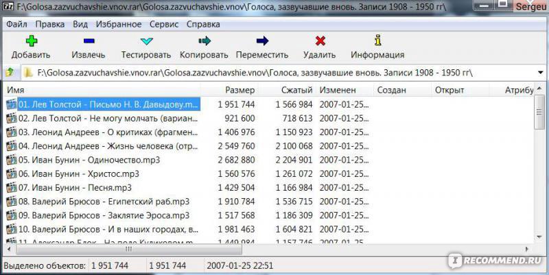This screenshot has width=549, height=275.
Task: Sort by Размер column header
Action: pyautogui.click(x=229, y=90)
